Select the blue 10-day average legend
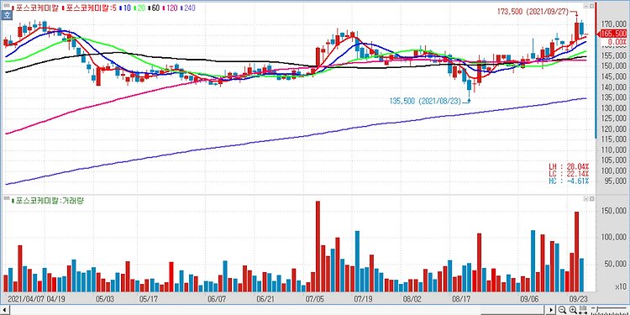This screenshot has width=630, height=315. point(125,8)
